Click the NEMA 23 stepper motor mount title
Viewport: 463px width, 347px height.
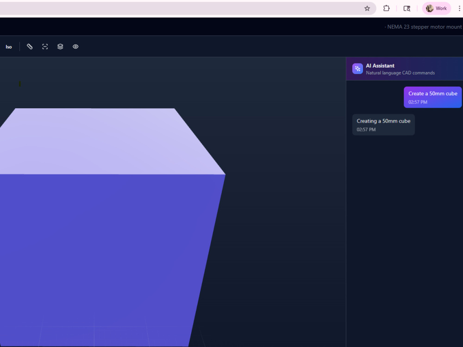[x=424, y=27]
